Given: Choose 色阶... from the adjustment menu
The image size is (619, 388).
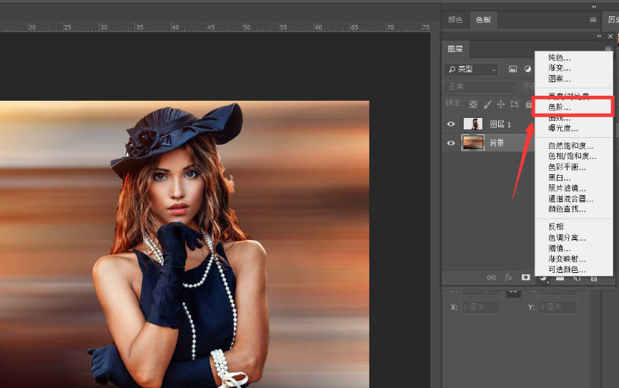Looking at the screenshot, I should [560, 107].
